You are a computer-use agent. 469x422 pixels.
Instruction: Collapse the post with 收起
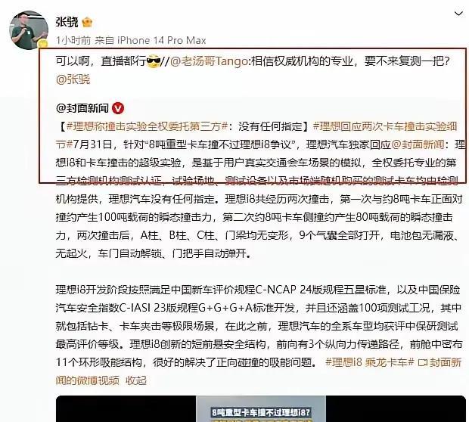pos(136,380)
